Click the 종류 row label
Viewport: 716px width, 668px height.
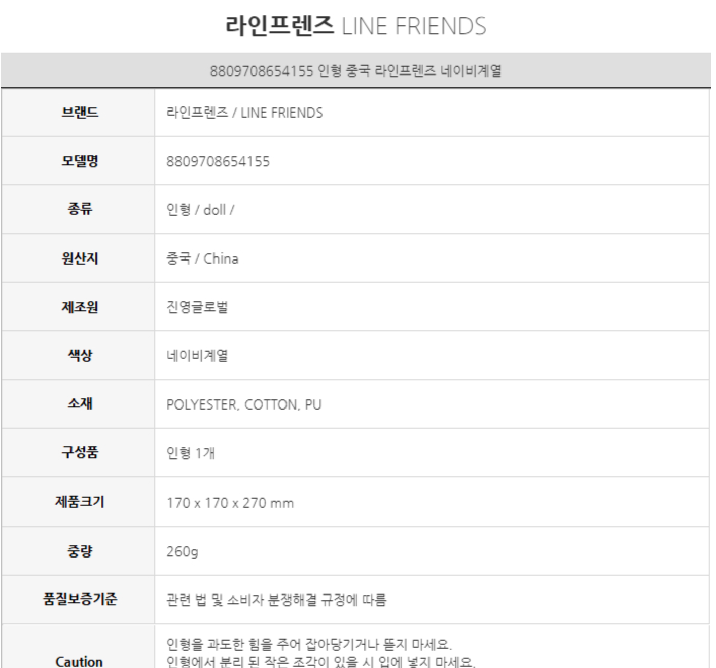80,209
